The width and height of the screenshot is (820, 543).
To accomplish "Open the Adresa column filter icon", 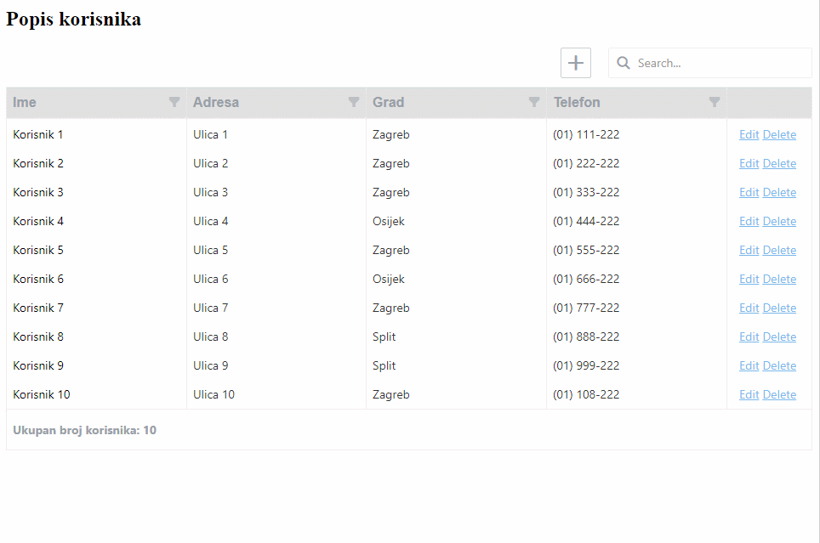I will point(354,102).
